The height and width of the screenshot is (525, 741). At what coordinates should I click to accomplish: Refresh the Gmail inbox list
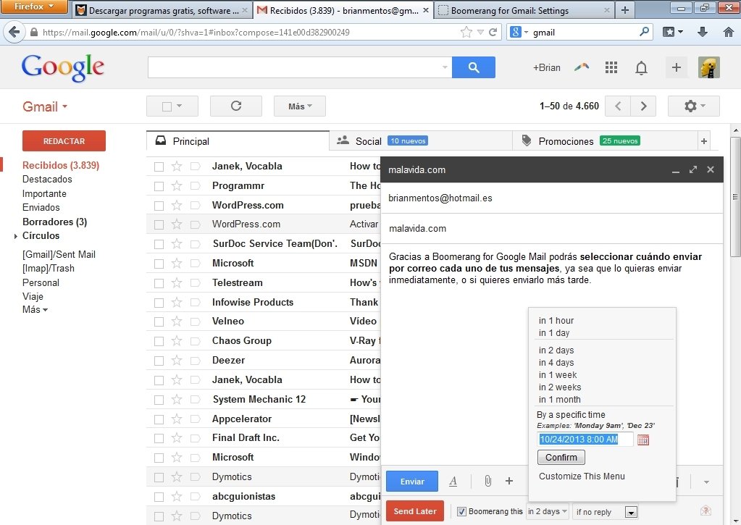point(236,106)
